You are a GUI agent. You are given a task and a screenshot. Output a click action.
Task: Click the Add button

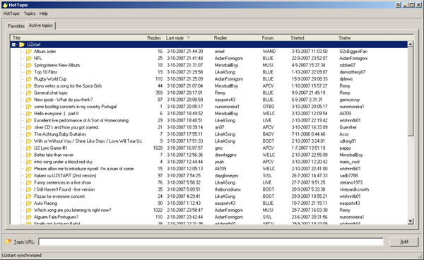[404, 242]
